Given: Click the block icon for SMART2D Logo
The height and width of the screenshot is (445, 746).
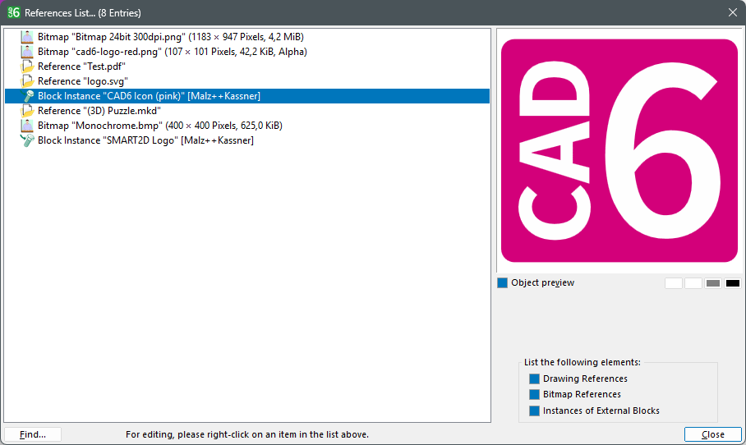Looking at the screenshot, I should tap(27, 140).
